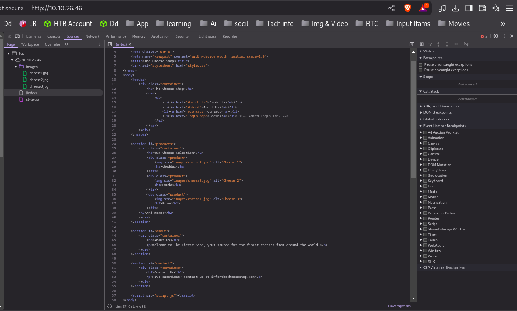
Task: Click the inspect element picker icon
Action: click(x=9, y=36)
